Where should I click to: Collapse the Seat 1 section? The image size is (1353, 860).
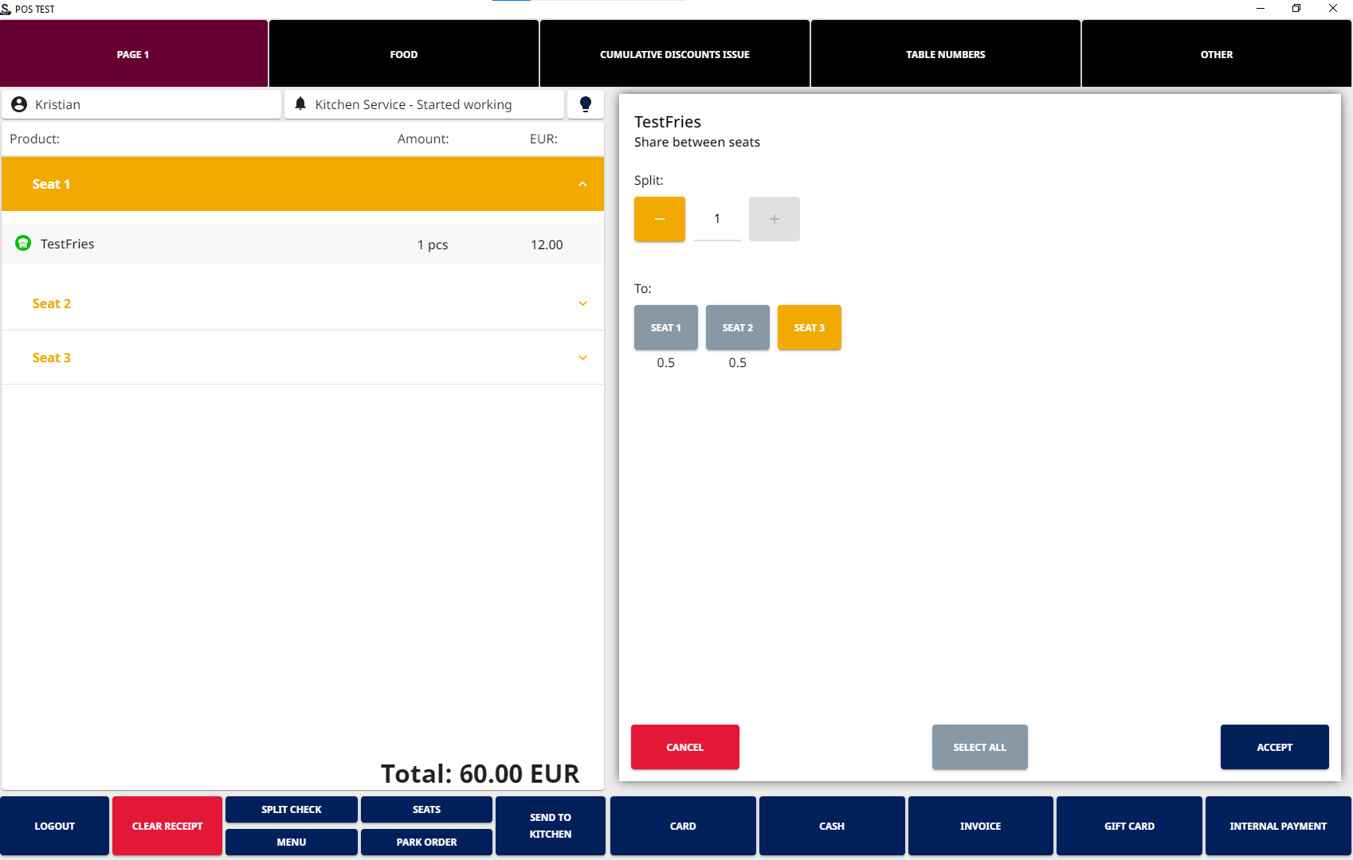582,184
